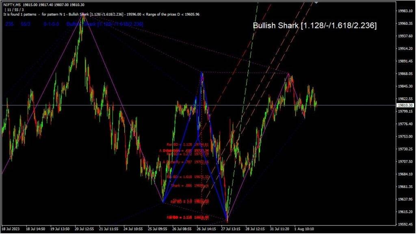Click the 19891.45 price axis label
This screenshot has width=416, height=234.
coord(405,61)
